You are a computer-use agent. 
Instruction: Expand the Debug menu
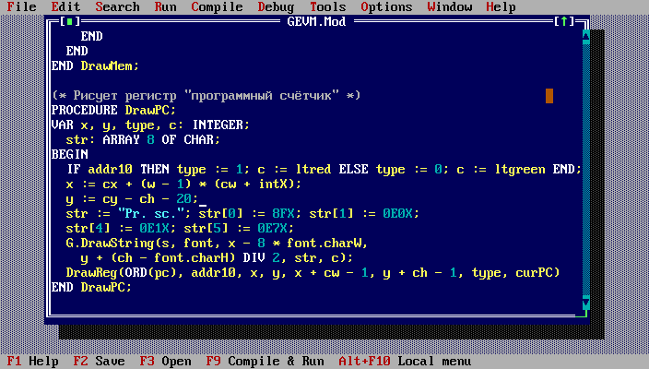(276, 6)
